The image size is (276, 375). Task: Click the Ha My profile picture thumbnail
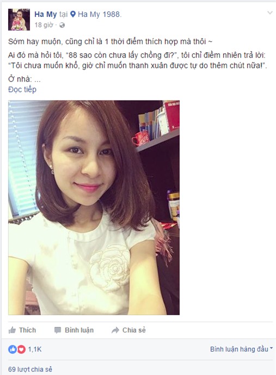click(19, 20)
